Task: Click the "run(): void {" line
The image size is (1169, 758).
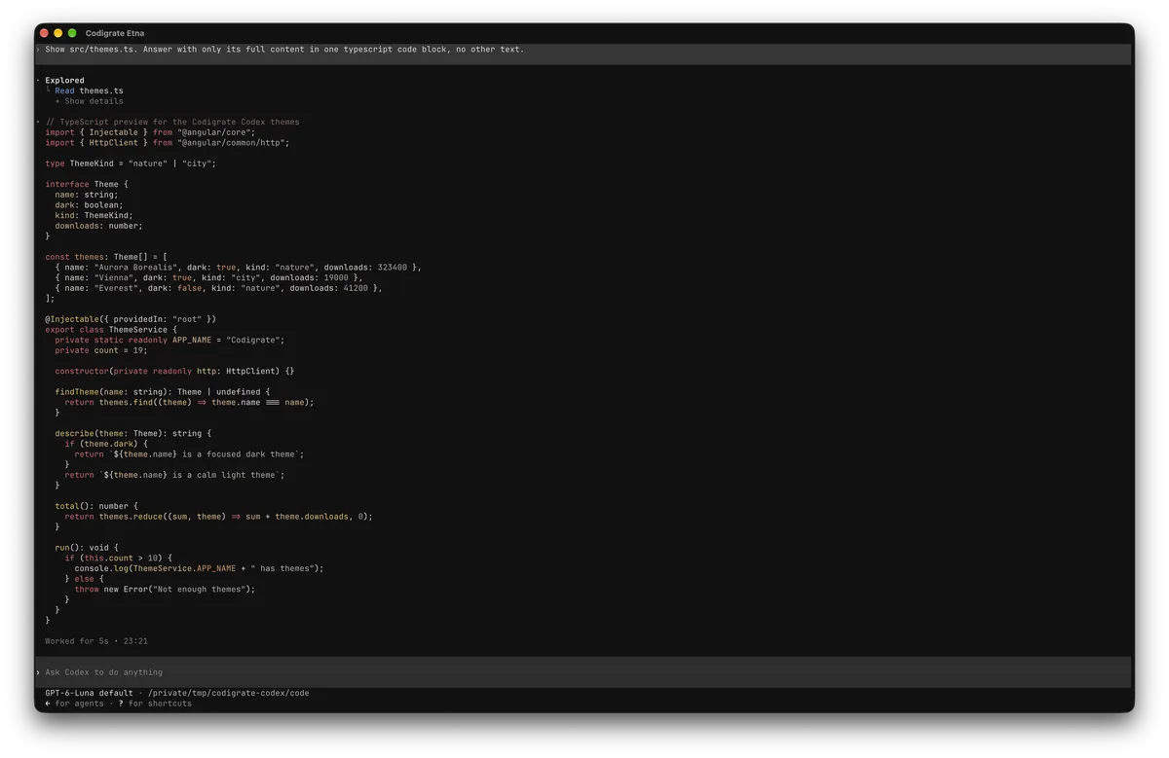Action: [87, 548]
